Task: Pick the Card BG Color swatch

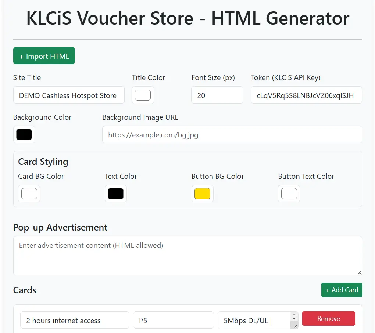Action: 29,194
